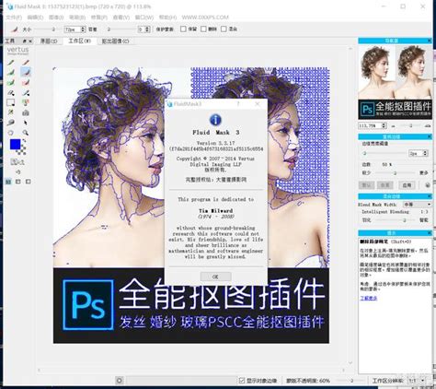Image resolution: width=436 pixels, height=389 pixels.
Task: Enable the 混合 checkbox
Action: pyautogui.click(x=224, y=29)
